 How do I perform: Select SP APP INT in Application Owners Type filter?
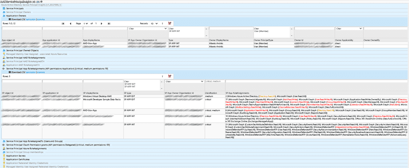point(173,31)
